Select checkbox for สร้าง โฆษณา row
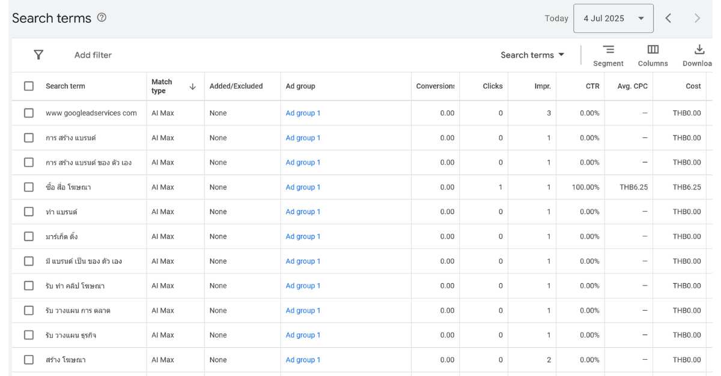 click(29, 360)
